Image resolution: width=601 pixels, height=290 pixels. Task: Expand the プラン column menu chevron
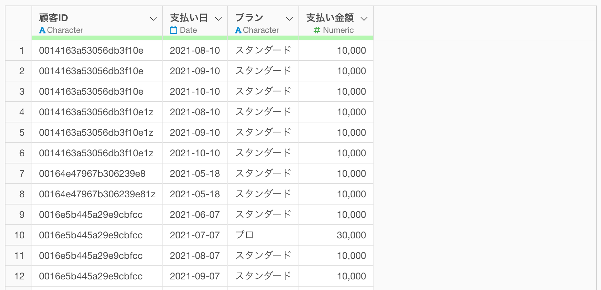click(x=290, y=18)
